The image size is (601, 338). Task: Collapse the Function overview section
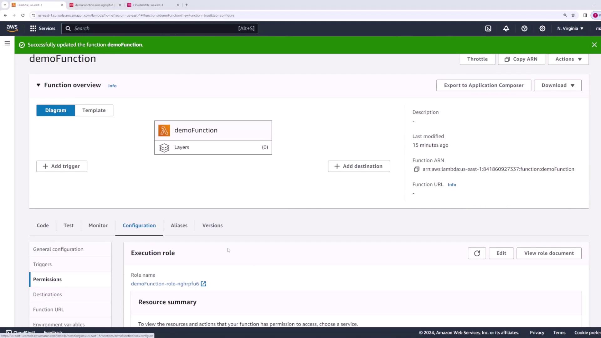click(39, 85)
